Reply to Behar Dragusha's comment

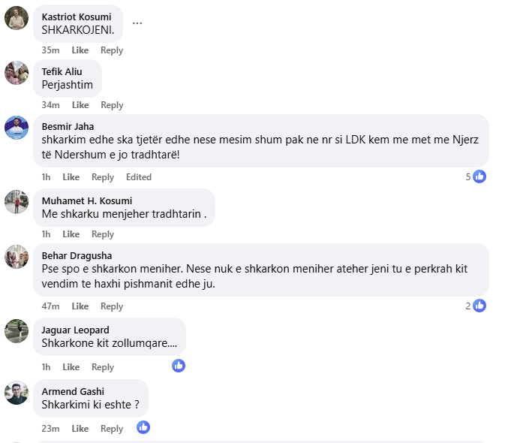(112, 306)
